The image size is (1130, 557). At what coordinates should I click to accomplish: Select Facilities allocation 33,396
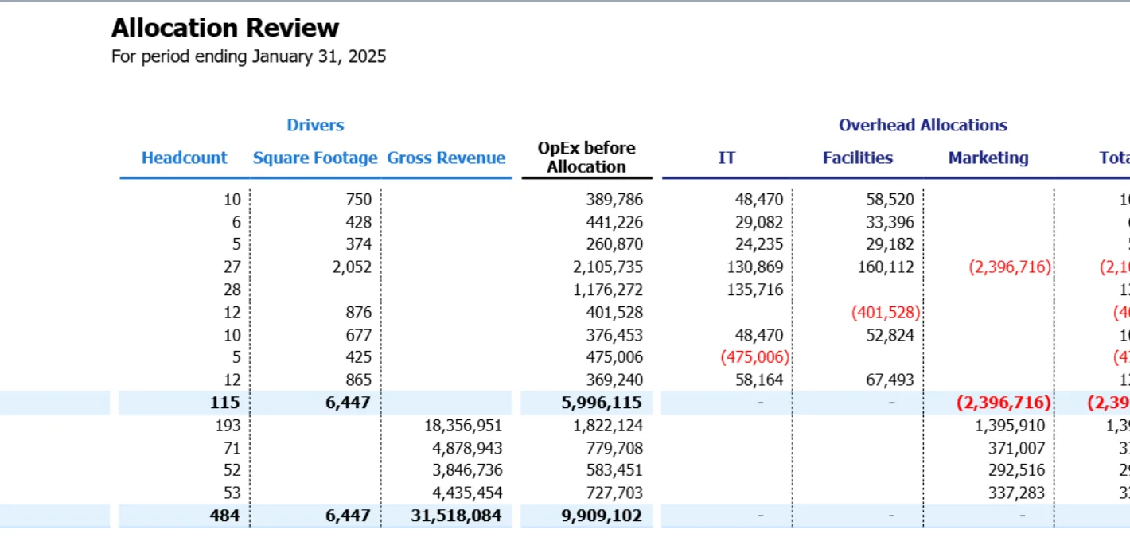coord(890,222)
